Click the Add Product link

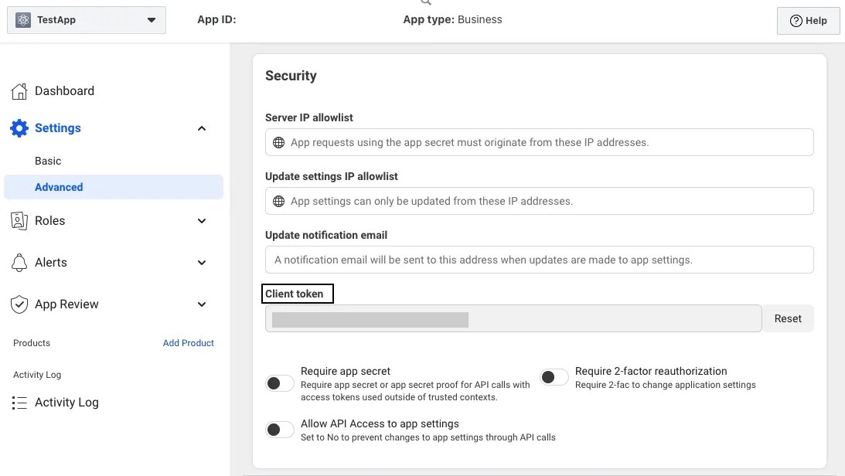coord(189,342)
